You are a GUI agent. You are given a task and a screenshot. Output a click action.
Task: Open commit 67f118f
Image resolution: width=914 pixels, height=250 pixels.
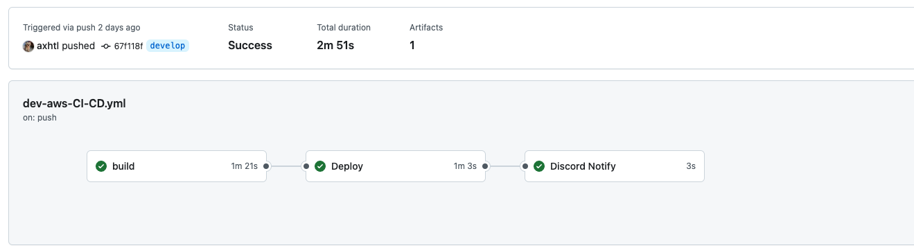pos(128,46)
